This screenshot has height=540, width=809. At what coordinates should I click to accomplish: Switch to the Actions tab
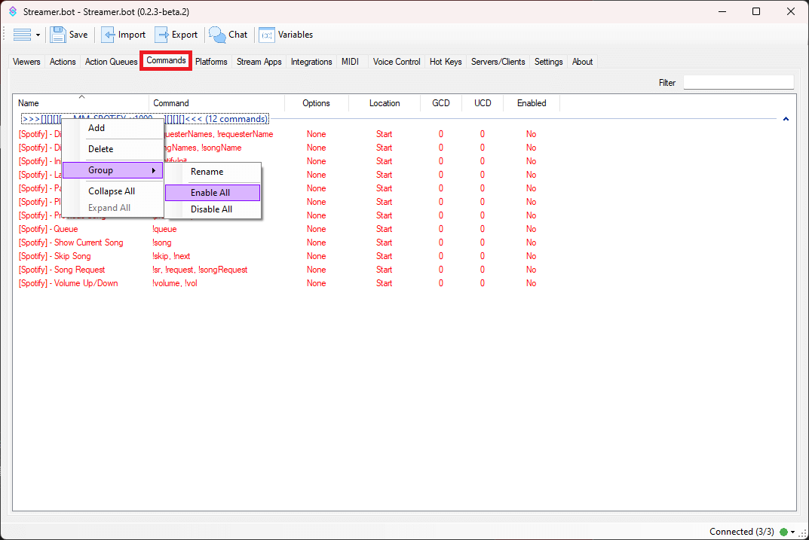coord(63,61)
